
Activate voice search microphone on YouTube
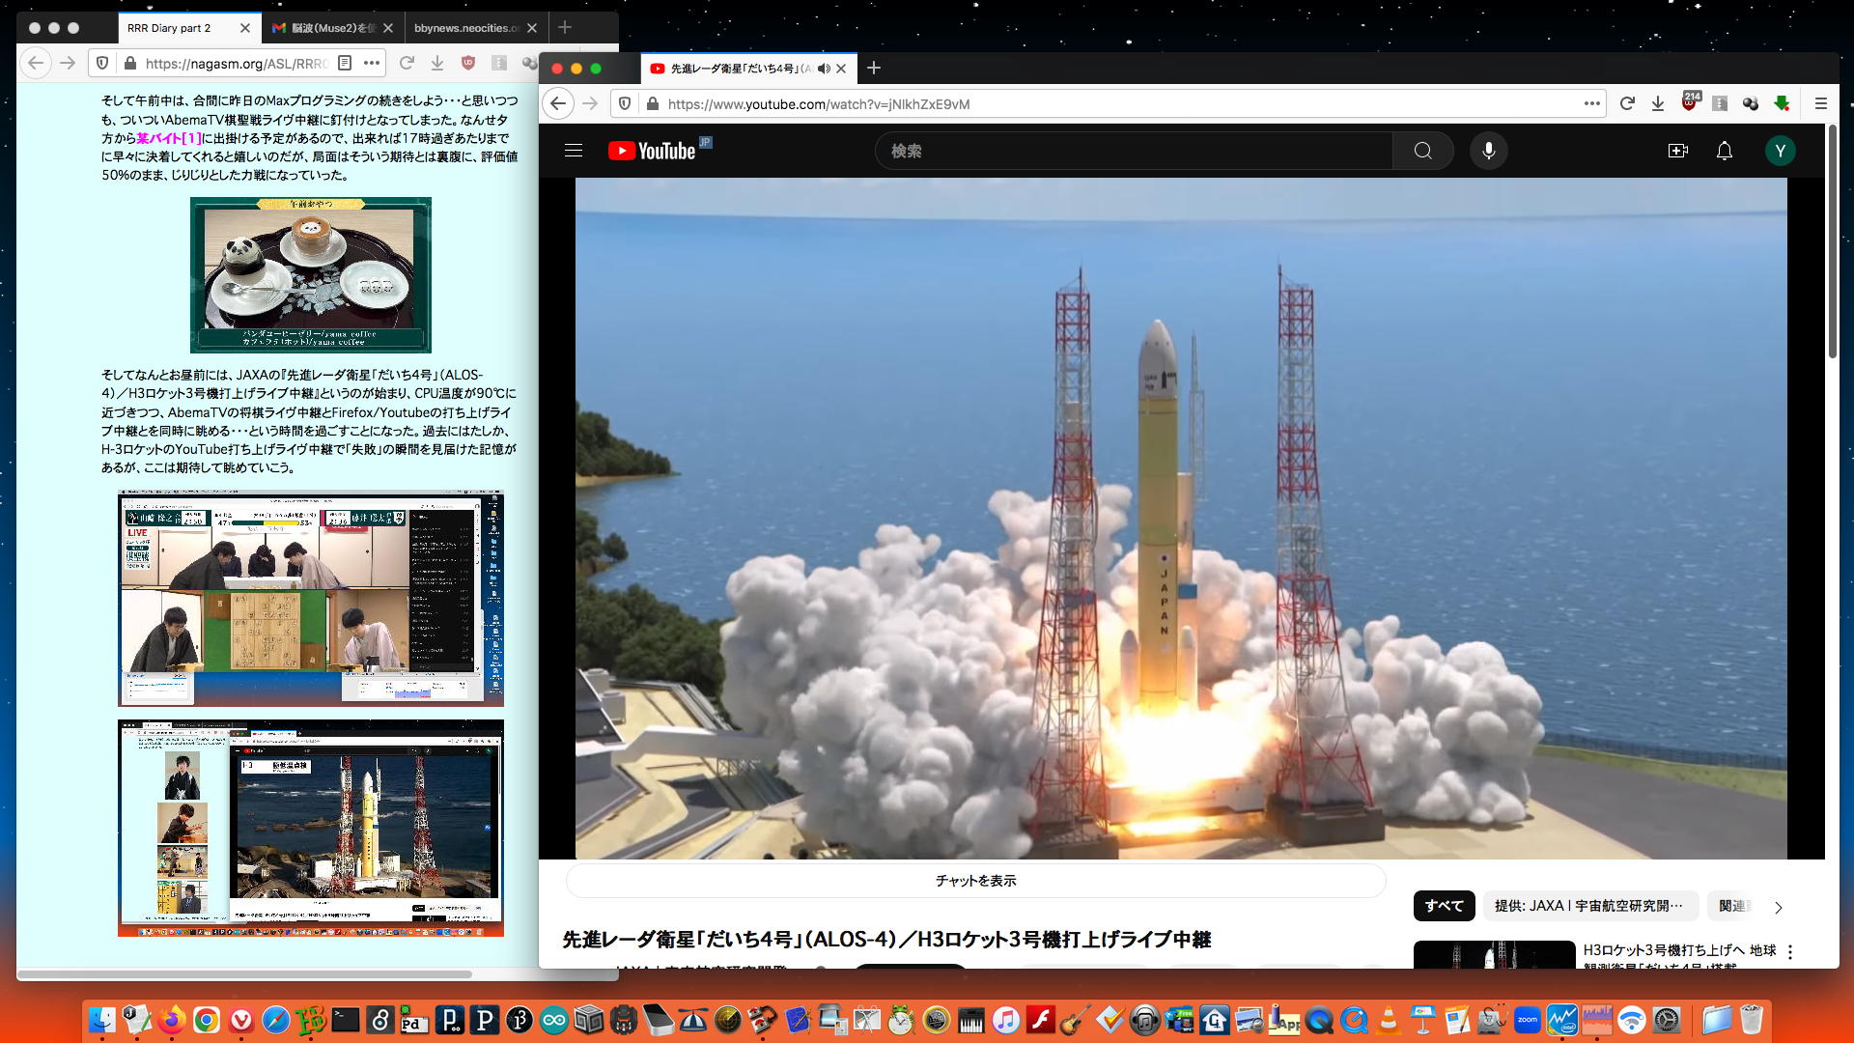click(1488, 151)
